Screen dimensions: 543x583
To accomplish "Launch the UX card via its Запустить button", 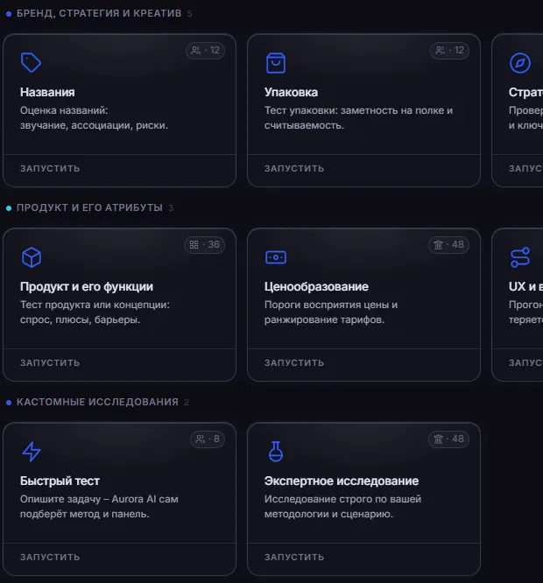I will click(525, 363).
